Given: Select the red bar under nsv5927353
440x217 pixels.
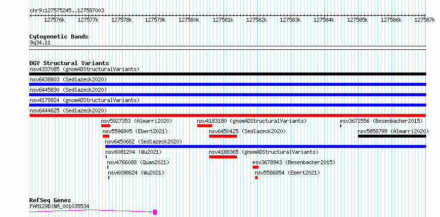Looking at the screenshot, I should 106,126.
